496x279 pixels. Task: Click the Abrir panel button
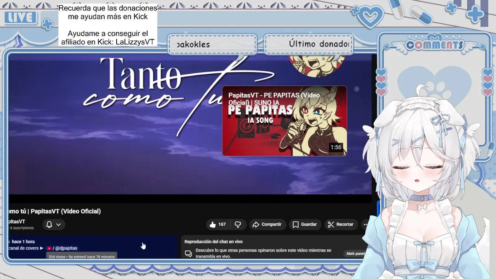click(x=355, y=253)
